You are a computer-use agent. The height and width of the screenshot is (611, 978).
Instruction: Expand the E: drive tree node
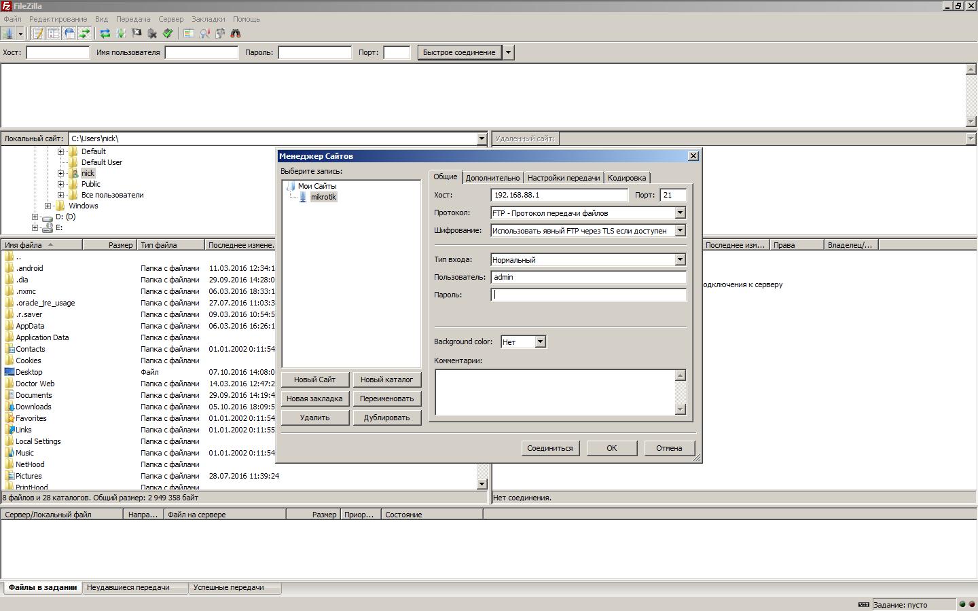[x=35, y=227]
